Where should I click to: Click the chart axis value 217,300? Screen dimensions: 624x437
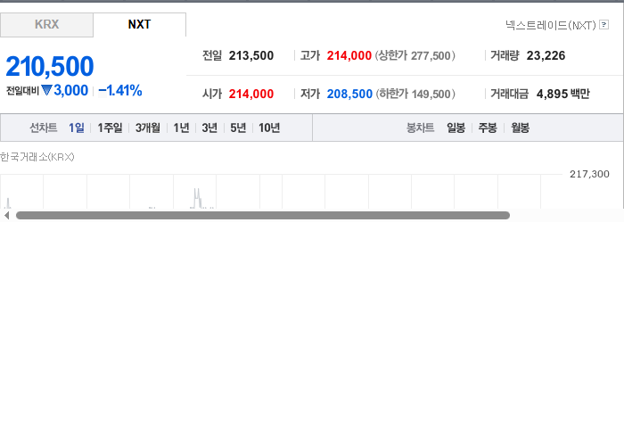tap(589, 174)
